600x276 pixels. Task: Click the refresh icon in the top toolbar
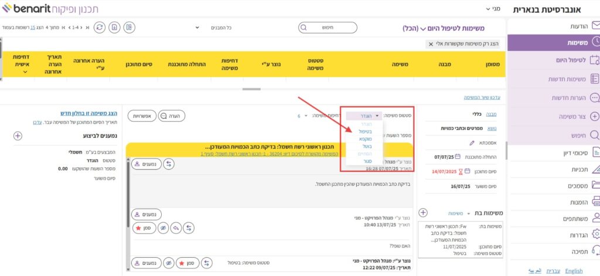pyautogui.click(x=100, y=27)
